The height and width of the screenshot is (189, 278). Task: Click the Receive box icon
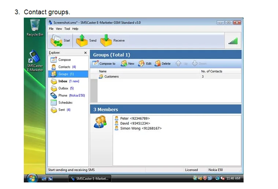pos(106,40)
